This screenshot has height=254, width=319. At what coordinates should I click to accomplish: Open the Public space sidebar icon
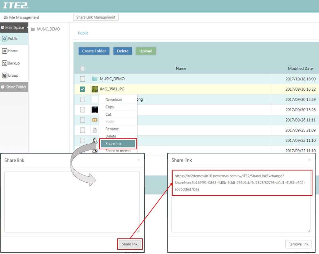5,39
